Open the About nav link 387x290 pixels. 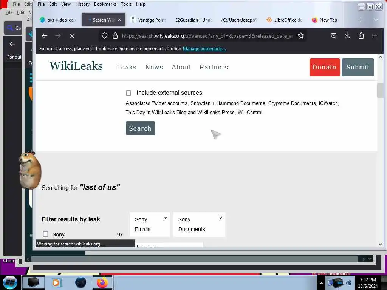(x=181, y=67)
